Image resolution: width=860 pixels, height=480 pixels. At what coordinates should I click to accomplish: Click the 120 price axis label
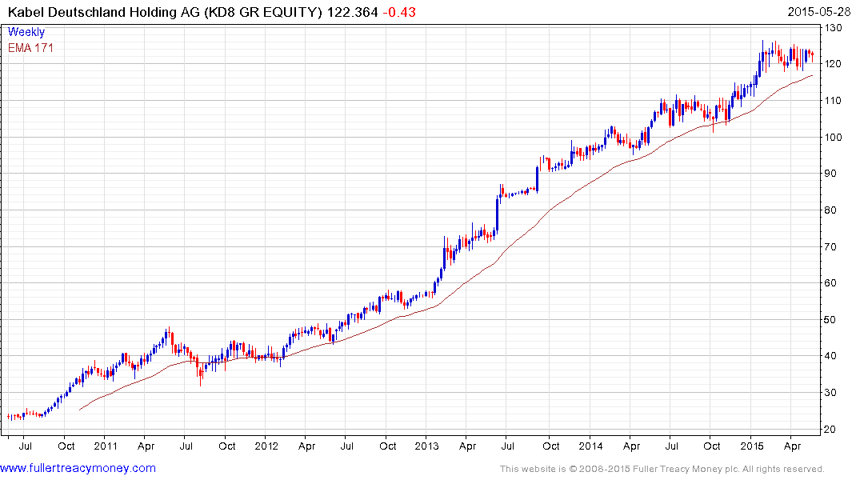[833, 64]
